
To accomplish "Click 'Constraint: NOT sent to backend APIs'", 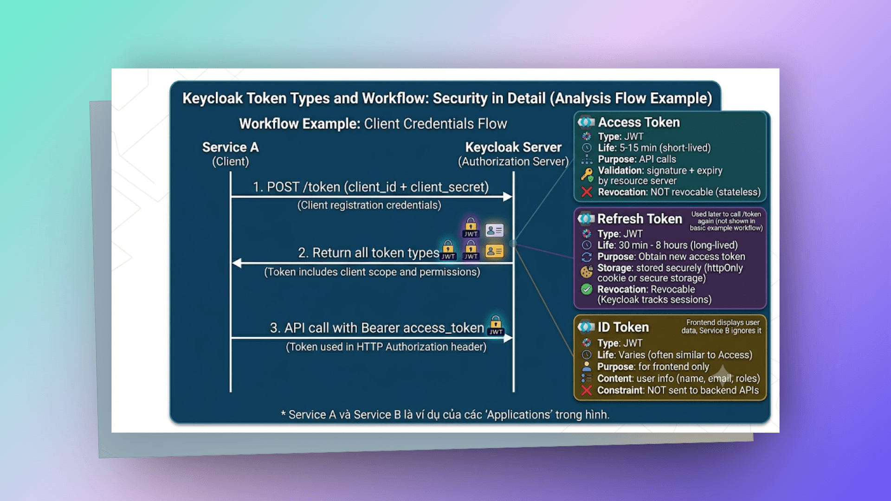I will click(678, 391).
